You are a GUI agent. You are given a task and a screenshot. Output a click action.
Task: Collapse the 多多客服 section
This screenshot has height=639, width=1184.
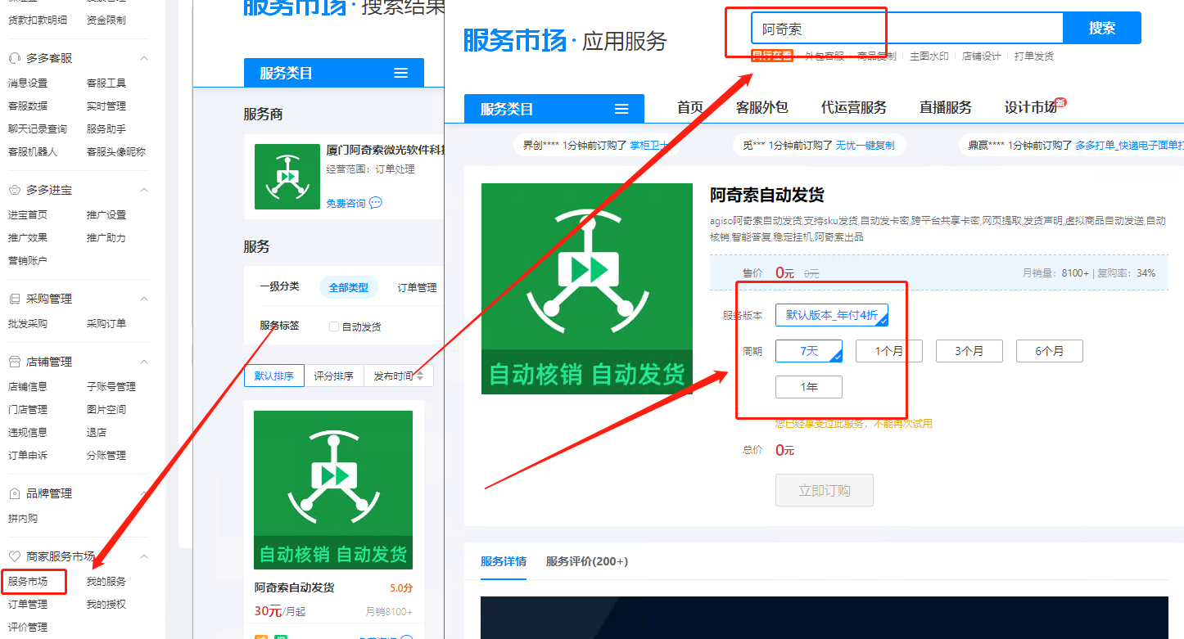coord(144,58)
